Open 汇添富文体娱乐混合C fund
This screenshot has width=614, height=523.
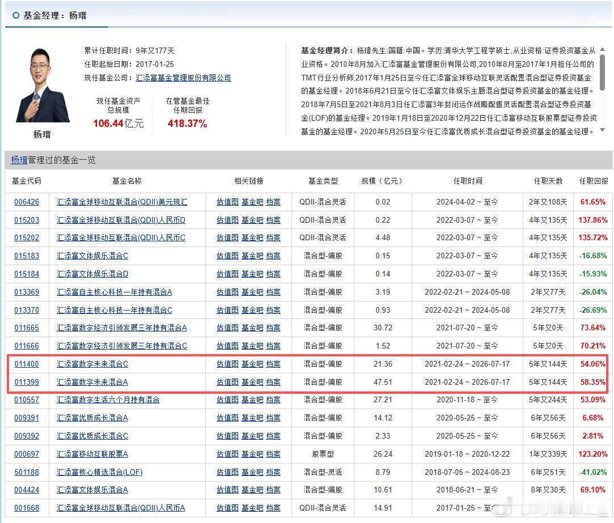(x=92, y=256)
